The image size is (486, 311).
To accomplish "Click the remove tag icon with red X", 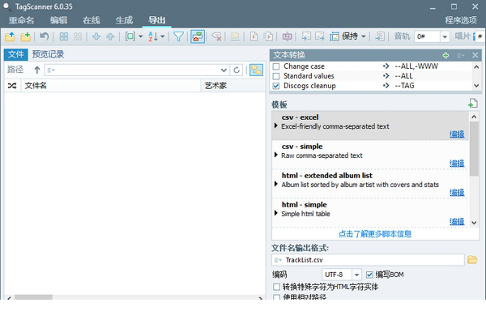I will pos(216,36).
